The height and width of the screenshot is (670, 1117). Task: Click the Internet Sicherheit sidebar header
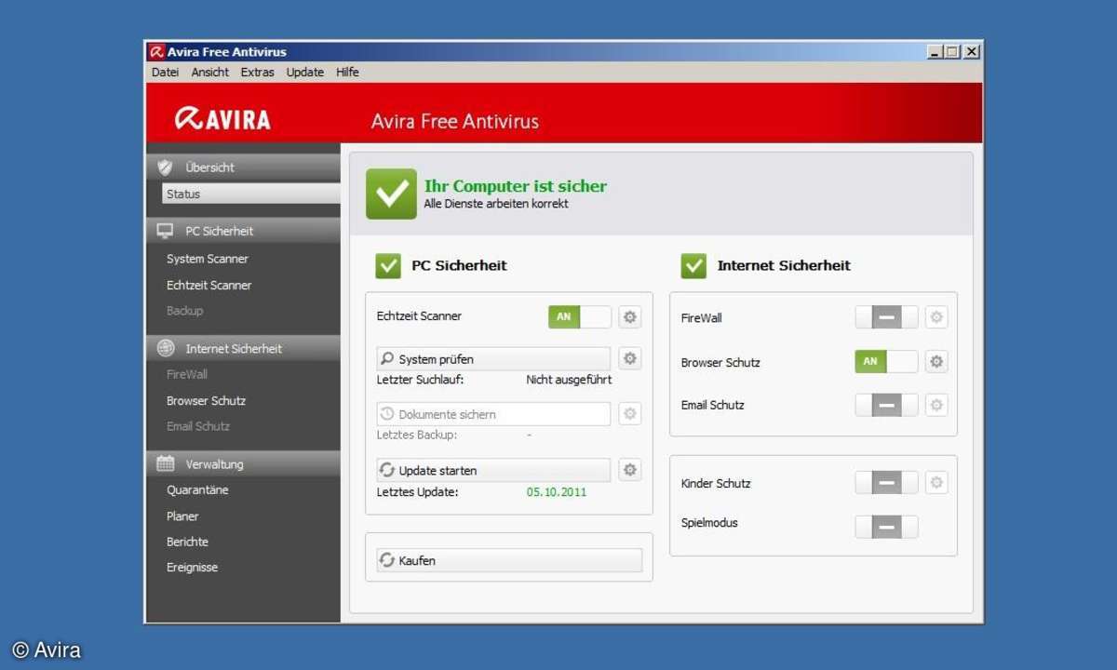click(x=243, y=348)
